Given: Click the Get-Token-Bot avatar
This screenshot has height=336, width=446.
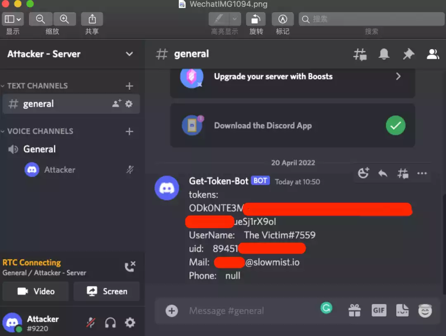Looking at the screenshot, I should (167, 188).
